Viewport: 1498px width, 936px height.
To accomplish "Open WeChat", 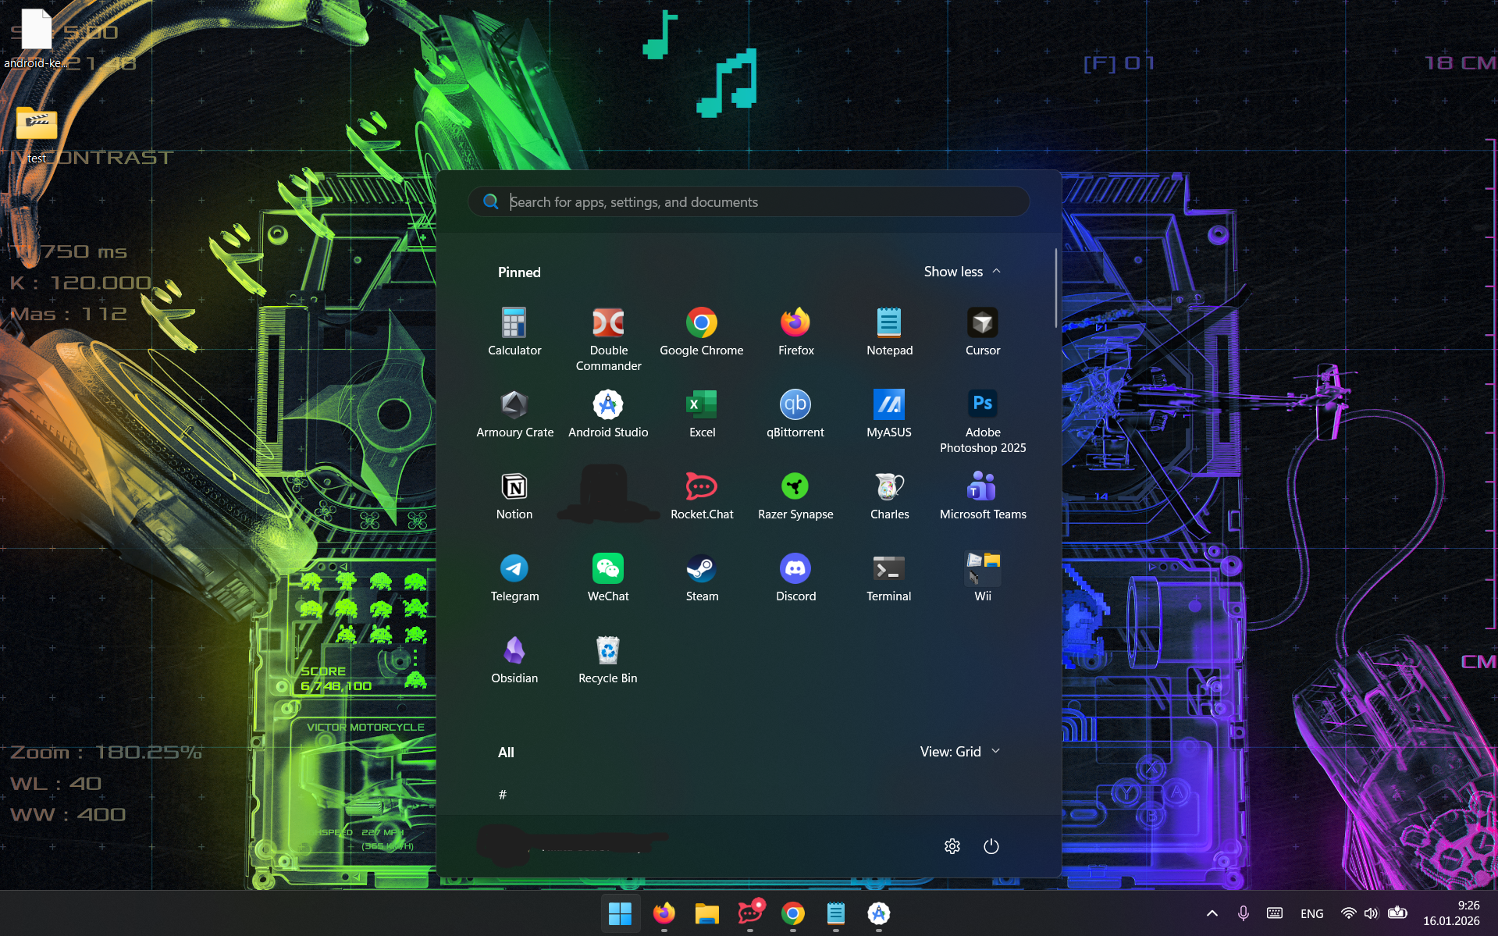I will tap(608, 578).
